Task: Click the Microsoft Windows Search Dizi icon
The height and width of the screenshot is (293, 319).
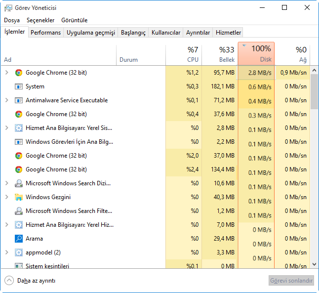Action: point(19,183)
